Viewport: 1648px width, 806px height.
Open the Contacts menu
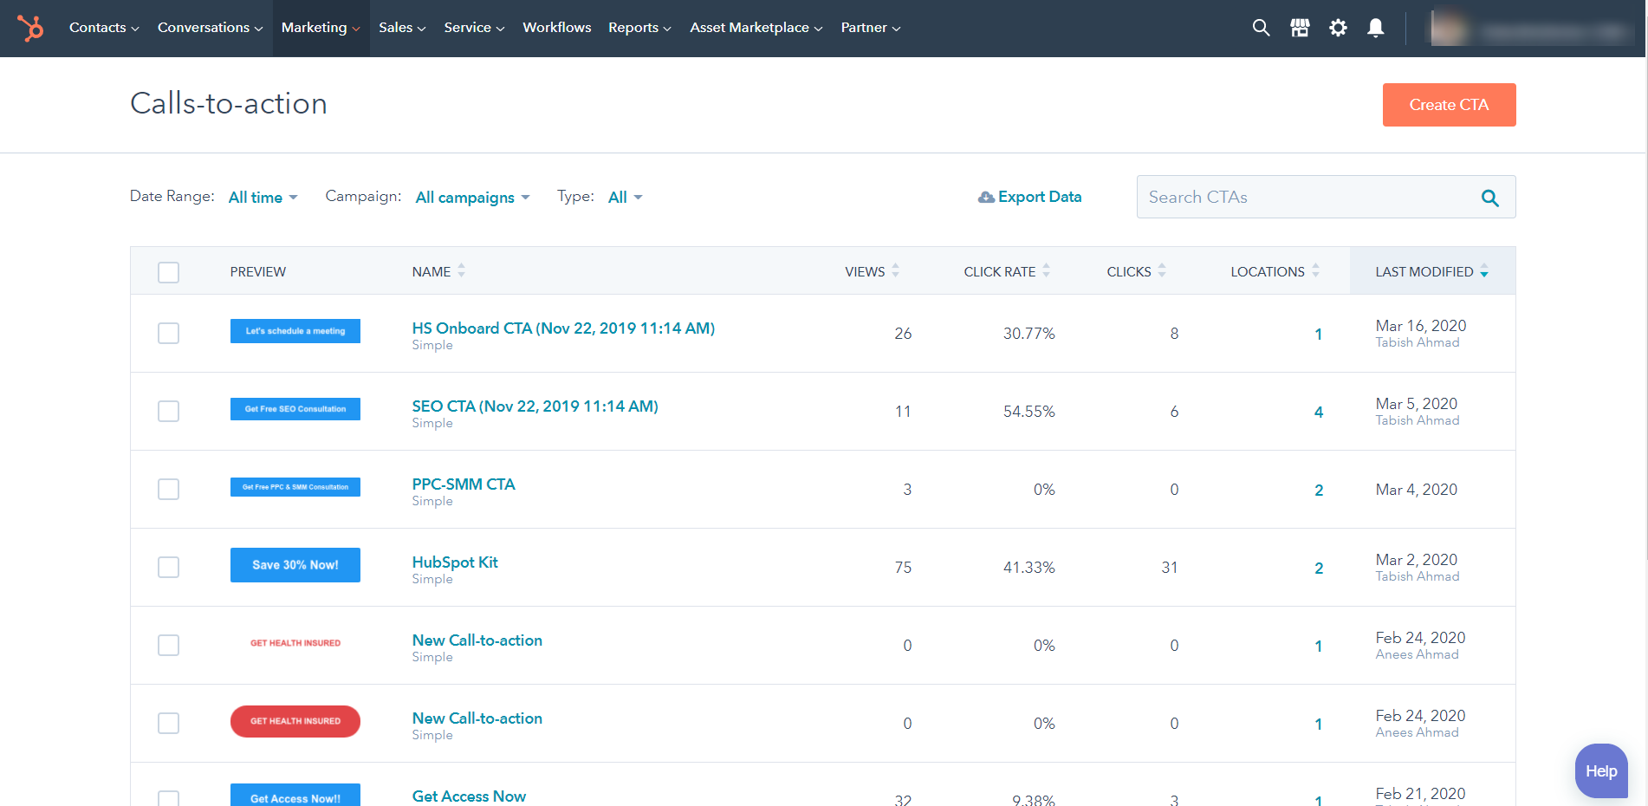tap(103, 28)
